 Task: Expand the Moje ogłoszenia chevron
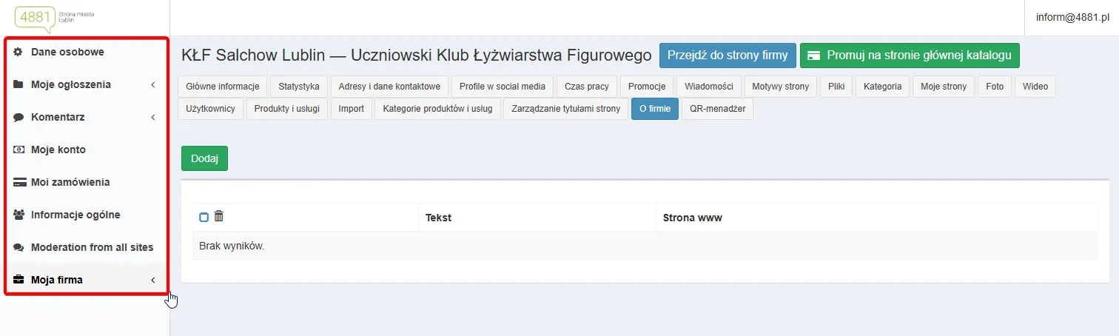click(x=152, y=85)
